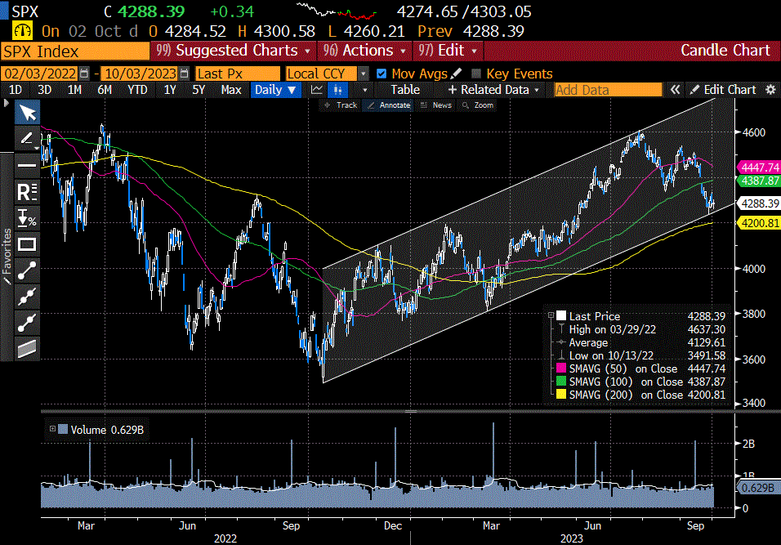
Task: Click the 4447.74 magenta axis label
Action: pyautogui.click(x=759, y=168)
